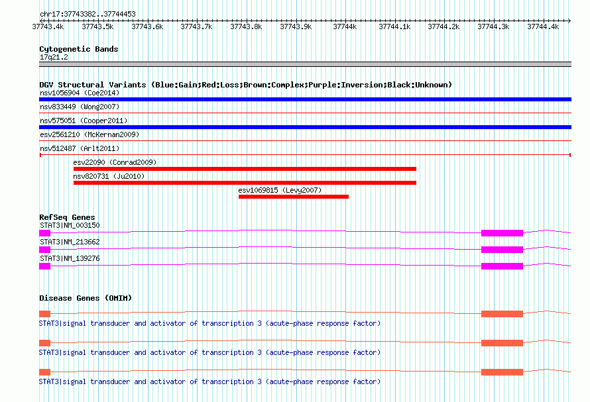Click the 37744.1k ruler tick label
This screenshot has width=590, height=402.
coord(394,26)
